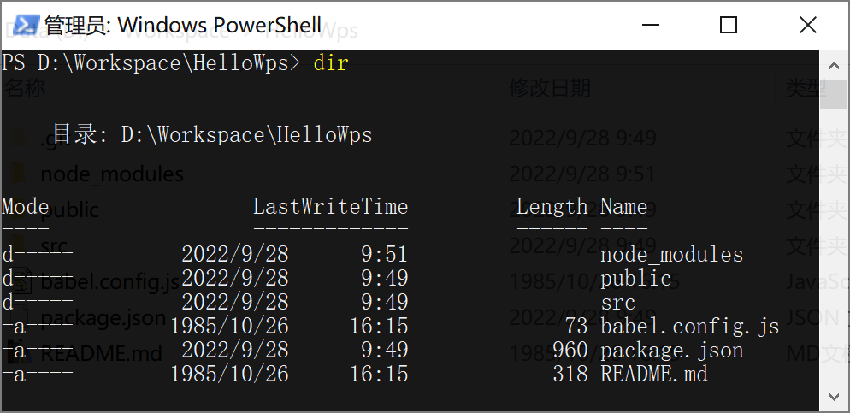850x413 pixels.
Task: Click the time '16:15' on babel.config.js row
Action: (379, 327)
